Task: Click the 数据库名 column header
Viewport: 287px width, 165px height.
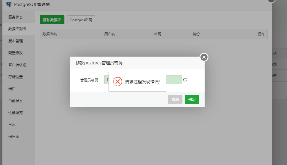Action: pos(50,34)
